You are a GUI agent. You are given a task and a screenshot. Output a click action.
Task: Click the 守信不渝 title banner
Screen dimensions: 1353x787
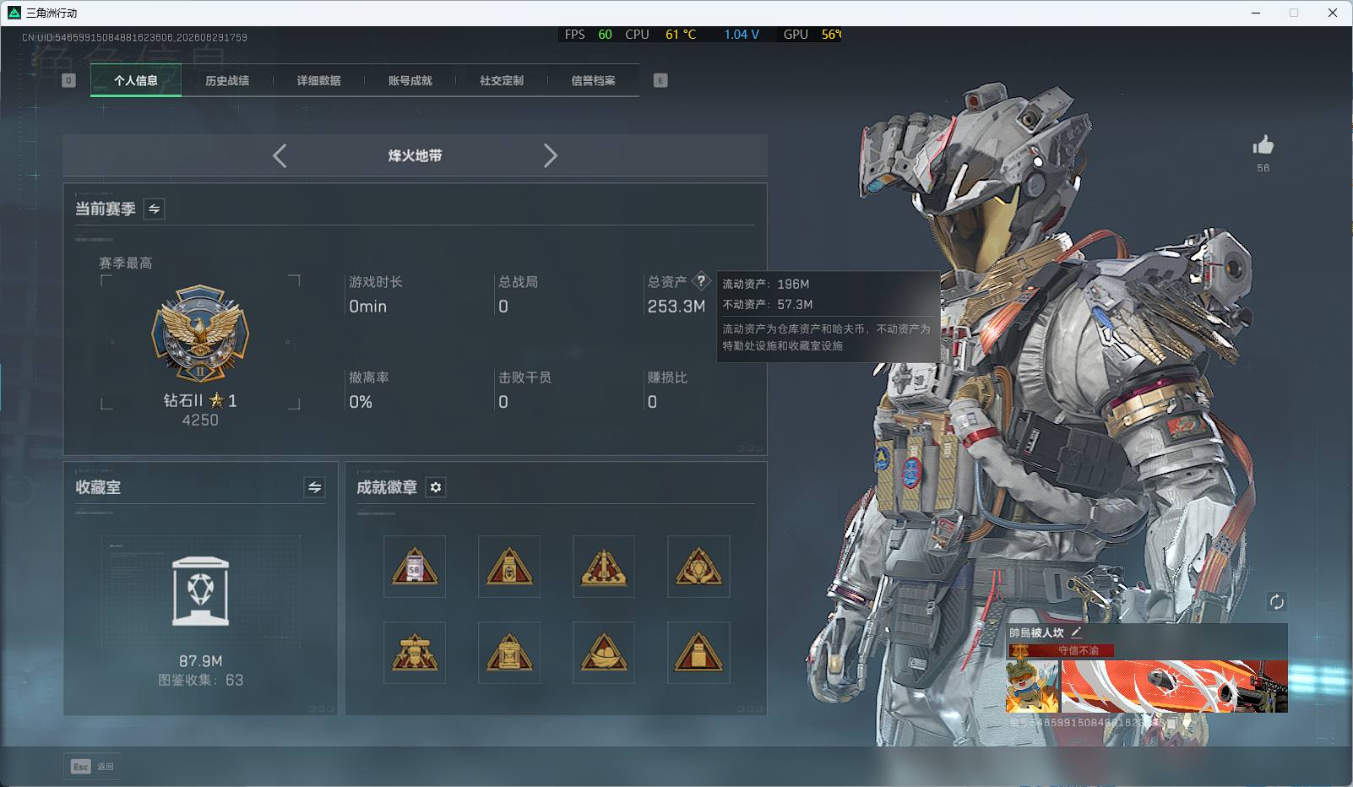click(x=1062, y=650)
